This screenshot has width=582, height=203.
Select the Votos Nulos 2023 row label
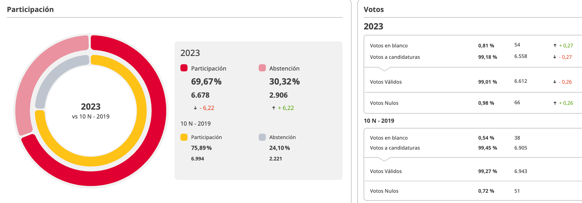384,103
